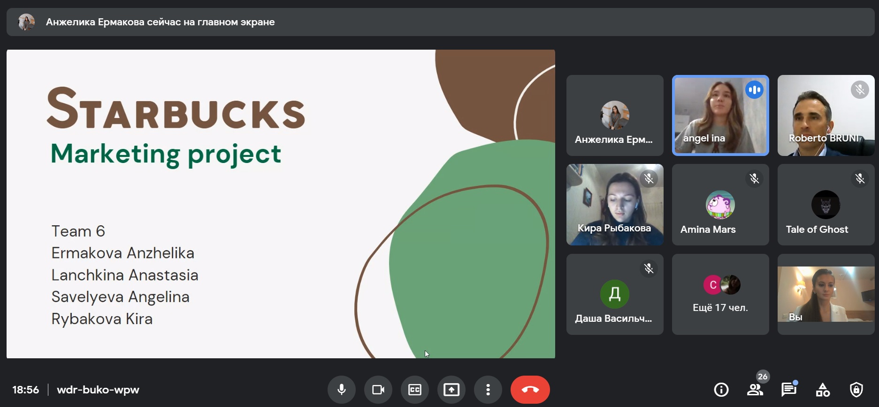Click the green Д avatar circle
Screen dimensions: 879x407
click(615, 294)
